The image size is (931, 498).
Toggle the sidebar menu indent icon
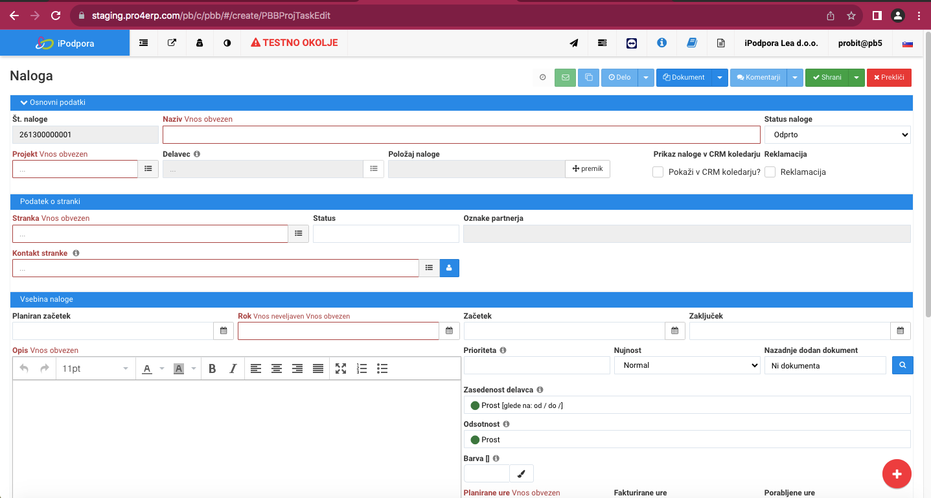143,43
